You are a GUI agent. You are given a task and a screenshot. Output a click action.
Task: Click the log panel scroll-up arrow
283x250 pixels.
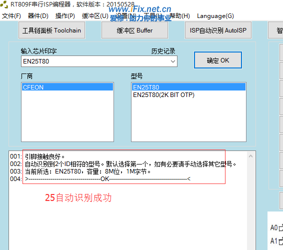[x=250, y=156]
